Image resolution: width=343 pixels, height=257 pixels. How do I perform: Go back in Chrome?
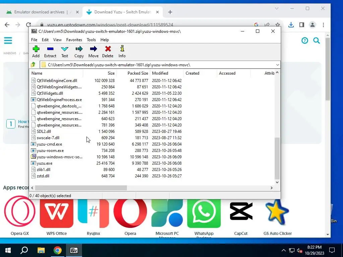tap(7, 25)
